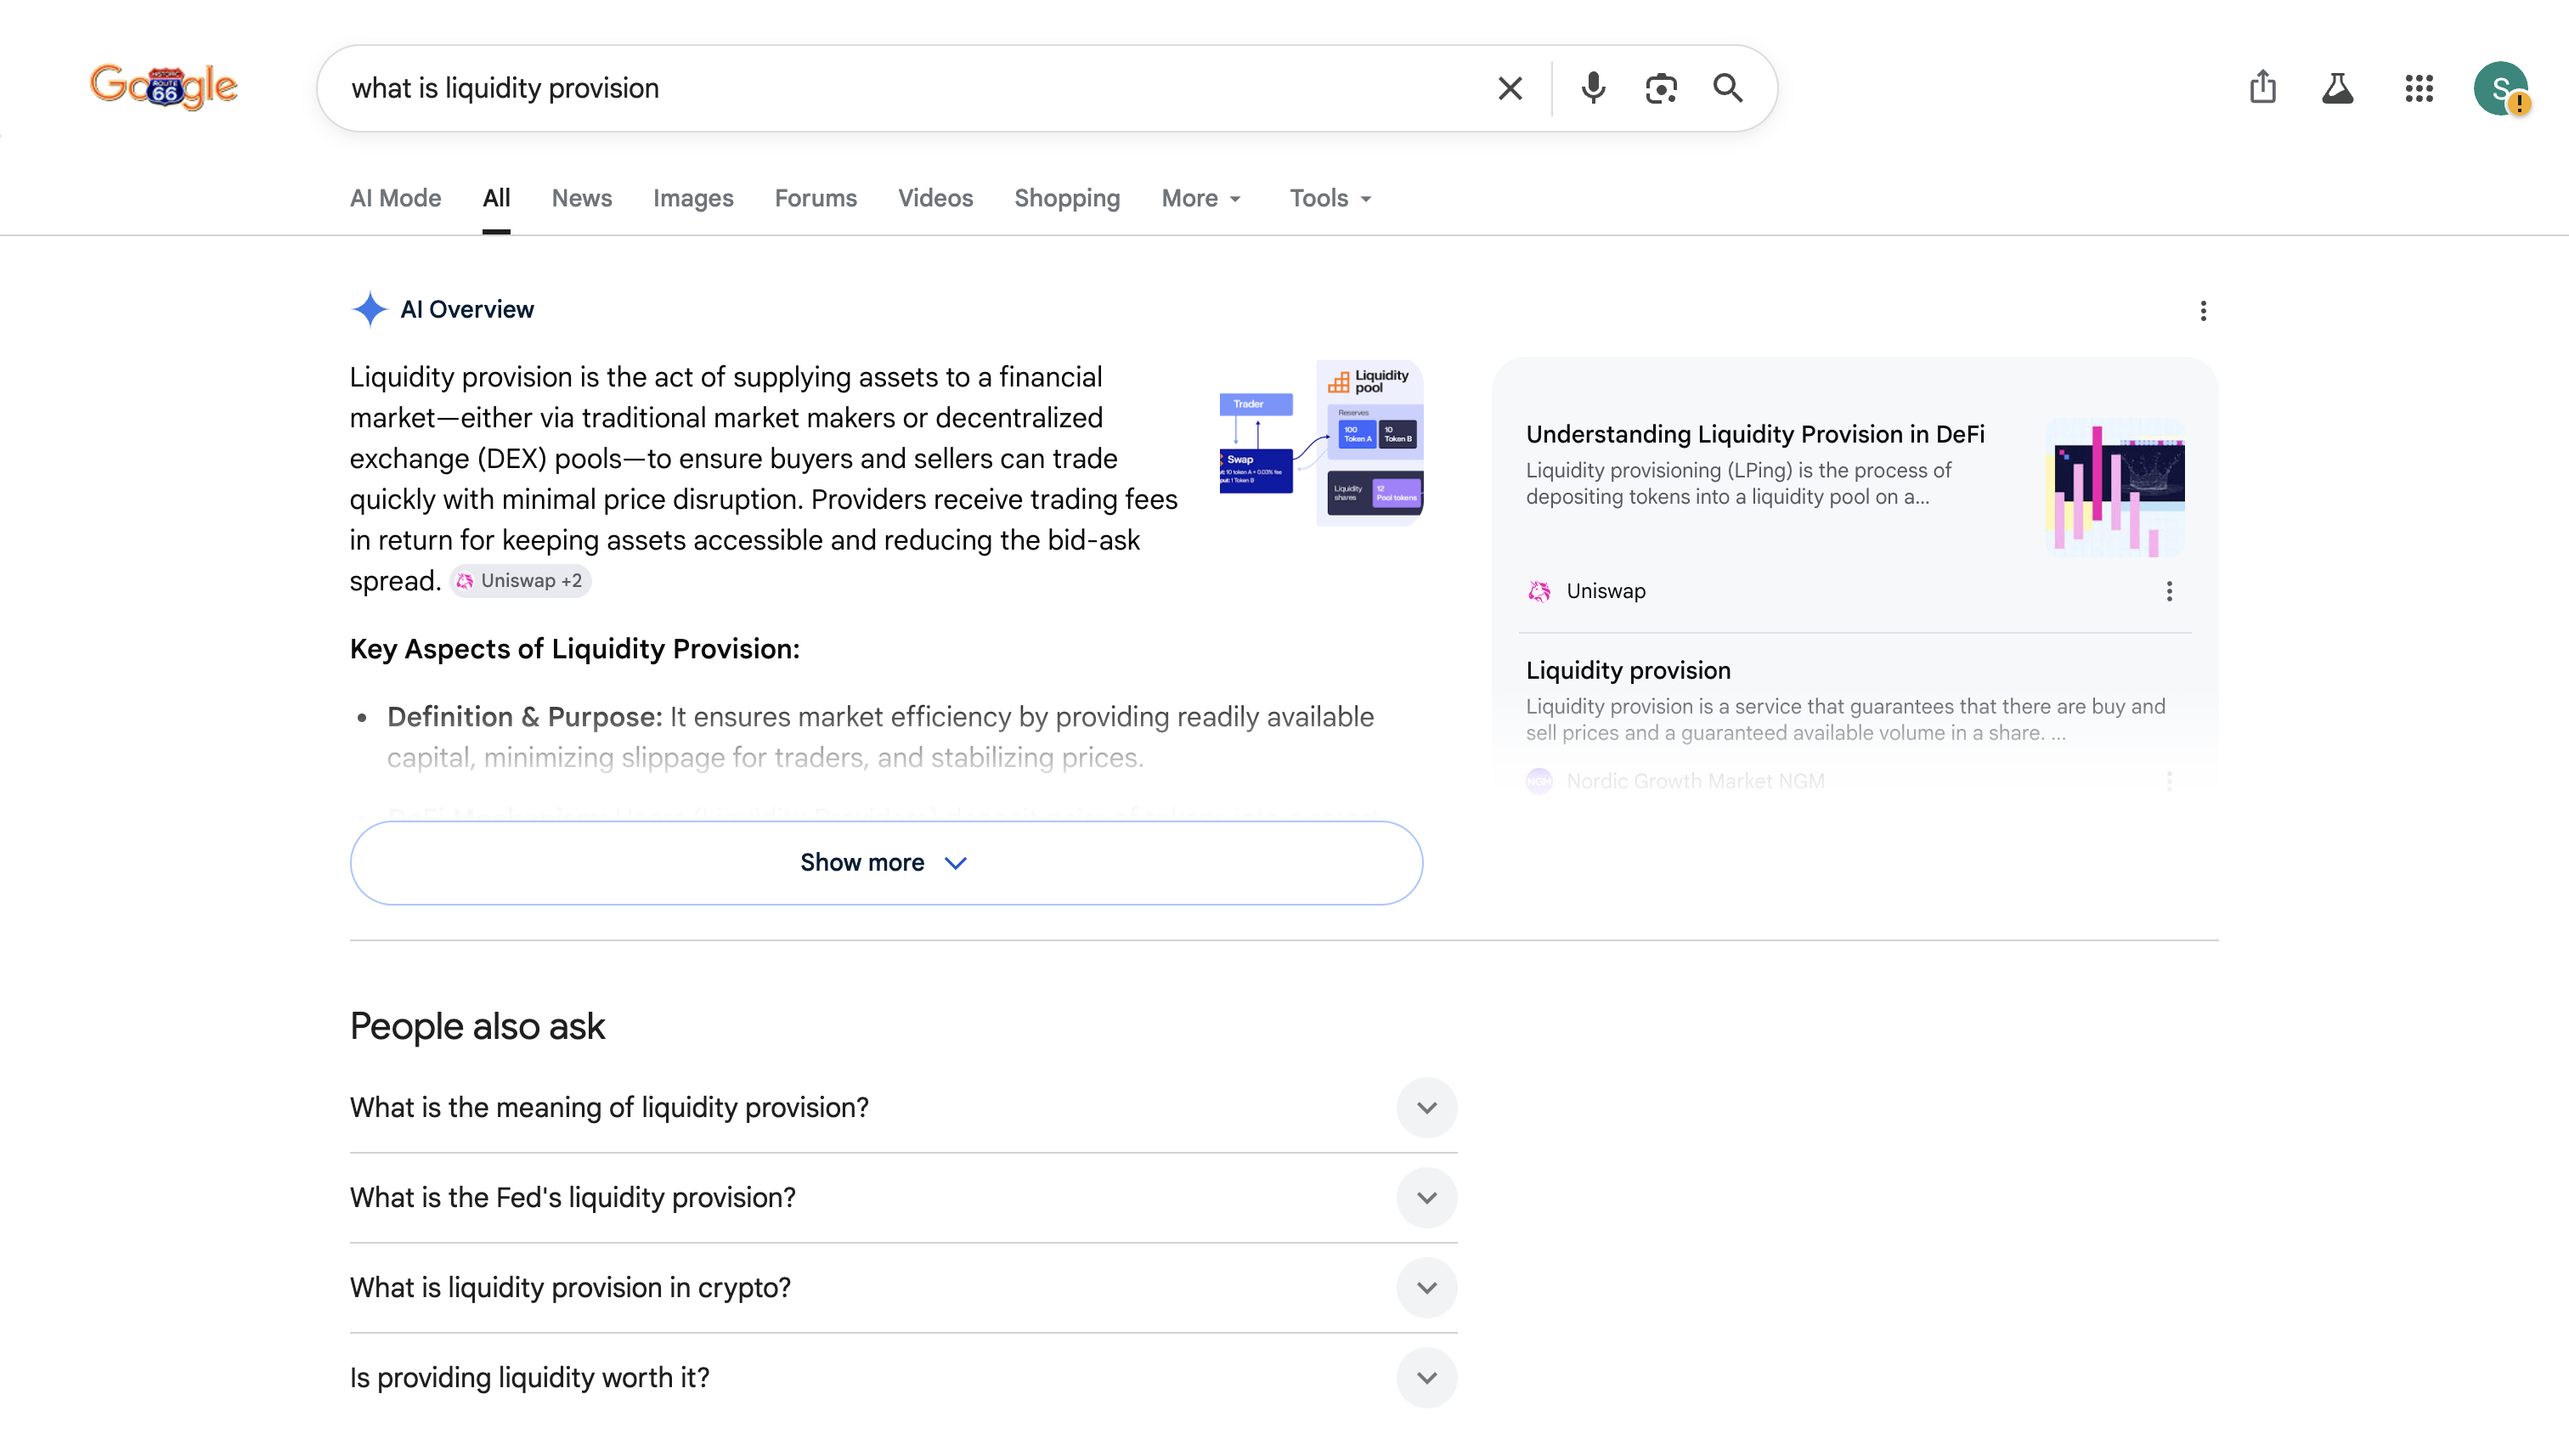Screen dimensions: 2569x1456
Task: Open AI Overview three-dot options menu
Action: (x=2202, y=311)
